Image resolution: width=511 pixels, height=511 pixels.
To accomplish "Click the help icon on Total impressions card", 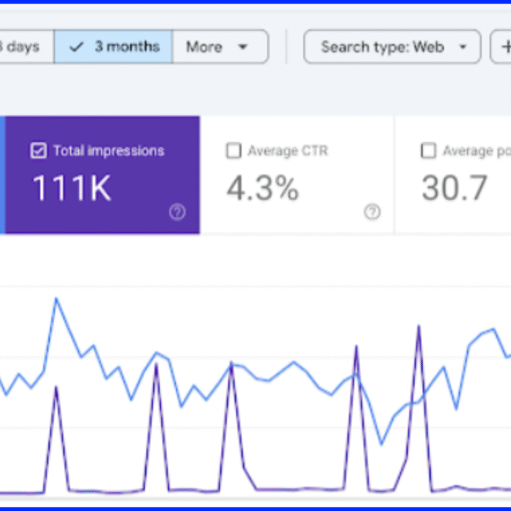I will point(177,212).
